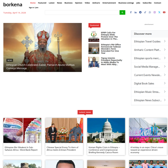Open the X (Twitter) social icon
The width and height of the screenshot is (168, 168).
point(159,12)
